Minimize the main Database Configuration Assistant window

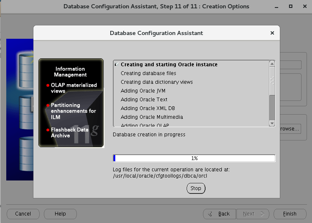[276, 7]
